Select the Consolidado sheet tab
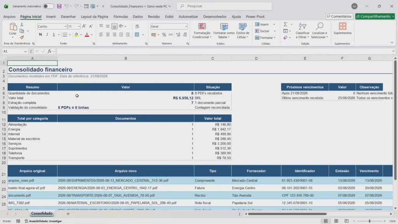 coord(42,213)
